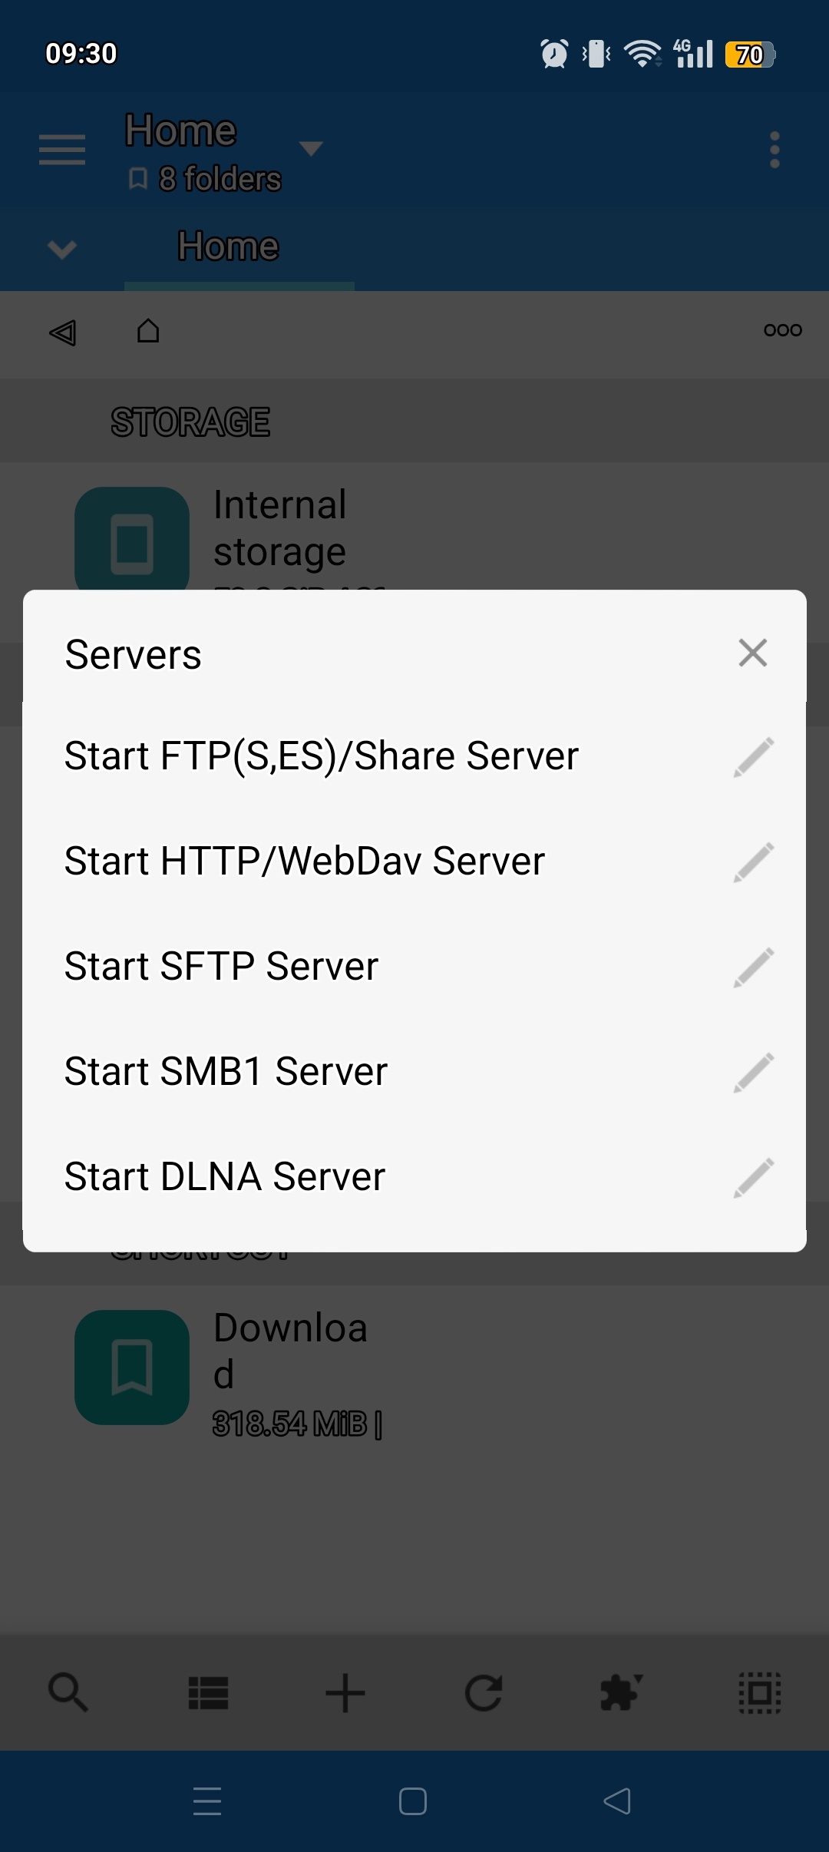Open the three-dot overflow menu
829x1852 pixels.
(x=775, y=150)
